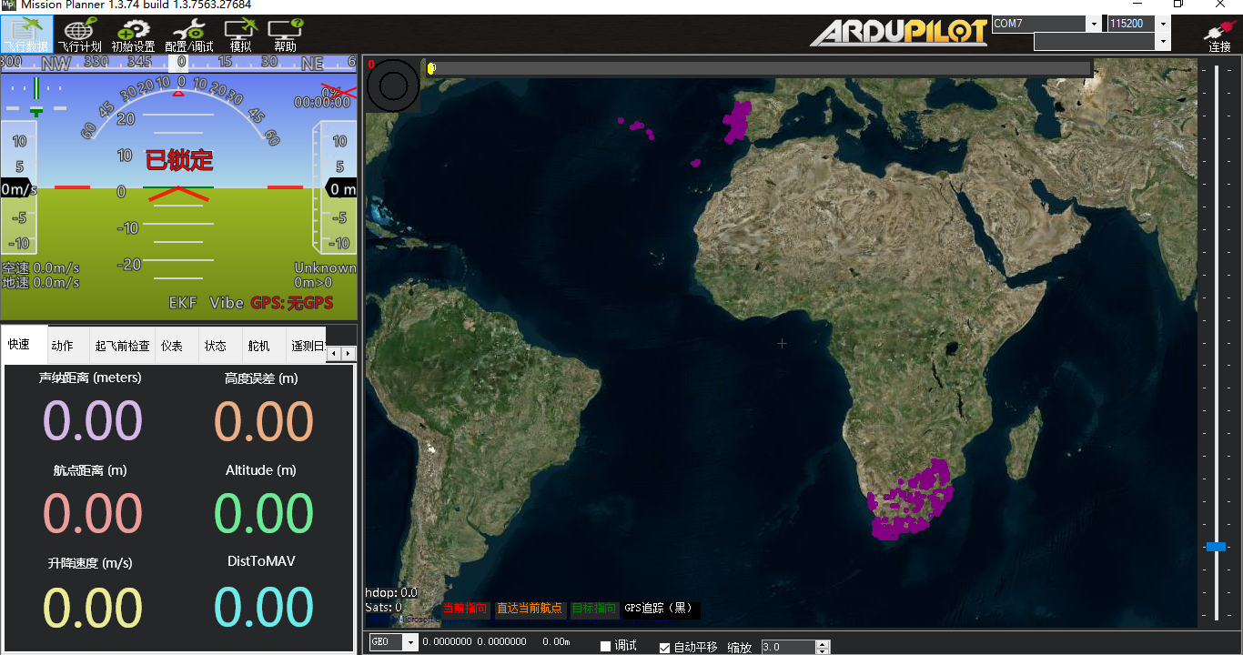Click the blue map zoom slider handle

click(1217, 547)
